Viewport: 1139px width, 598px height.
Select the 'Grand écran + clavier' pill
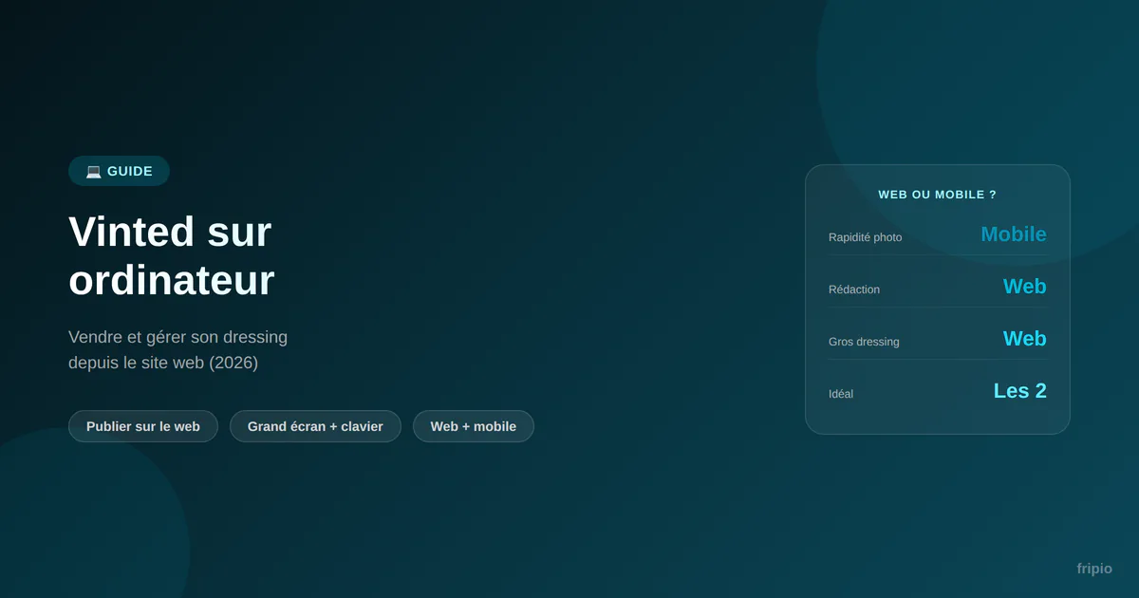[315, 426]
